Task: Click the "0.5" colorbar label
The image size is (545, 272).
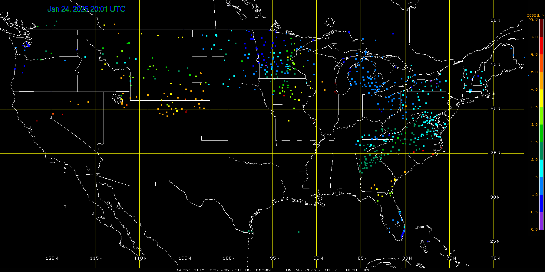Action: 534,212
